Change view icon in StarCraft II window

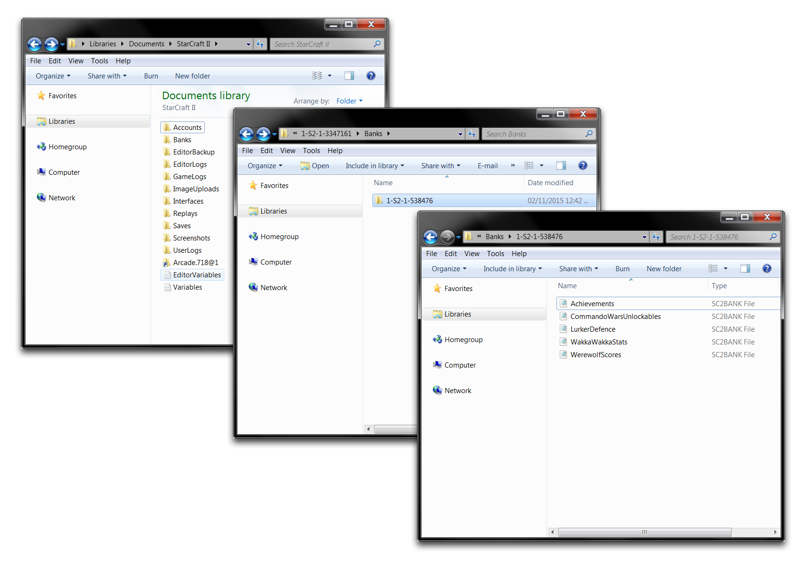[x=317, y=76]
